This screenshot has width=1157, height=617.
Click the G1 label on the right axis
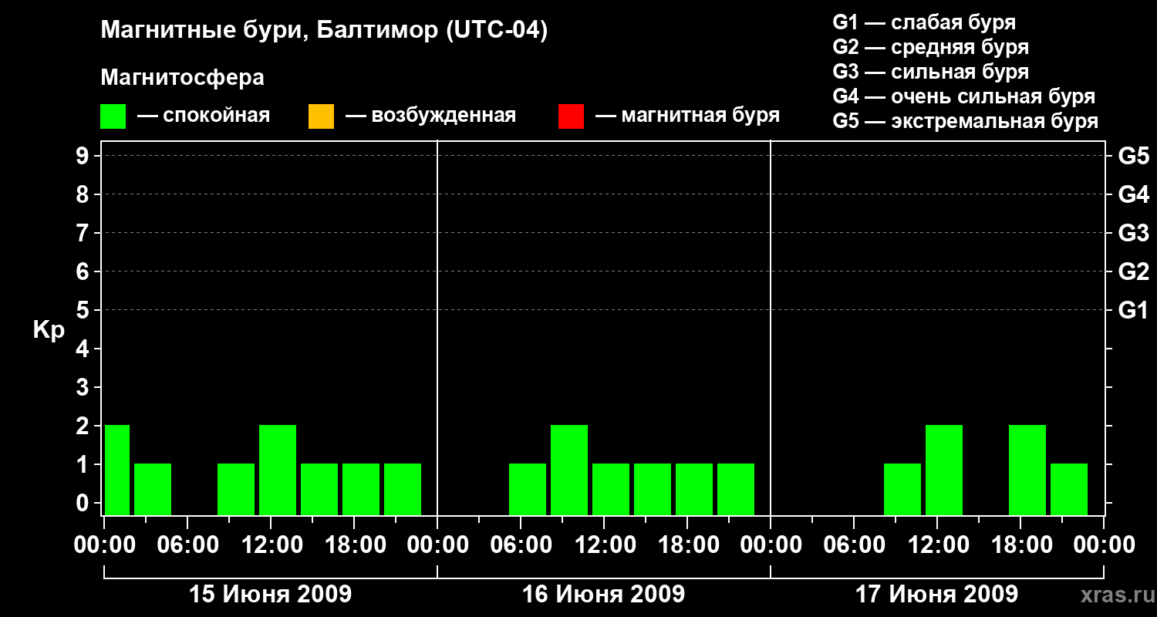[x=1133, y=311]
